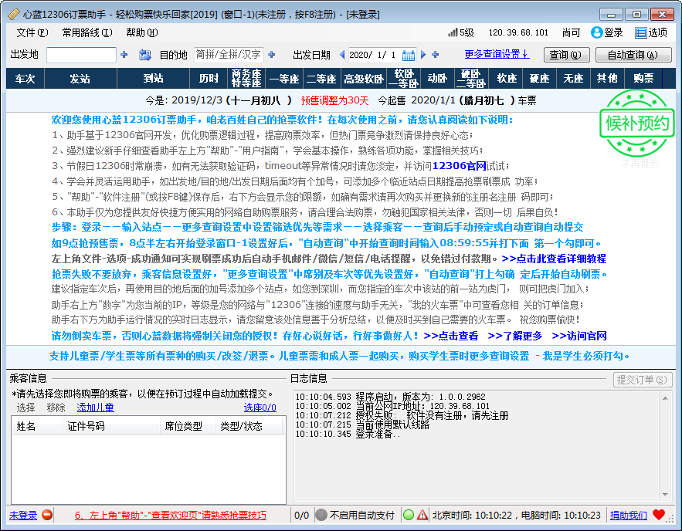The width and height of the screenshot is (682, 531).
Task: Sort by 历时 column header
Action: tap(209, 79)
